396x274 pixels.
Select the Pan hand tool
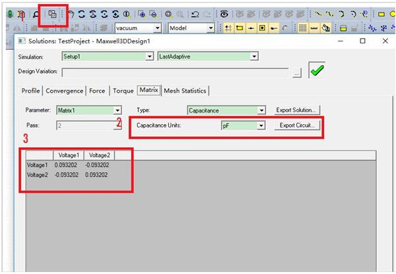click(71, 14)
